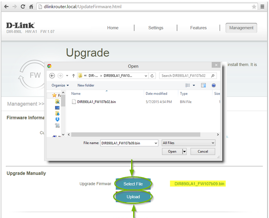Viewport: 269px width, 218px height.
Task: Expand the view options dropdown arrow
Action: [x=194, y=85]
